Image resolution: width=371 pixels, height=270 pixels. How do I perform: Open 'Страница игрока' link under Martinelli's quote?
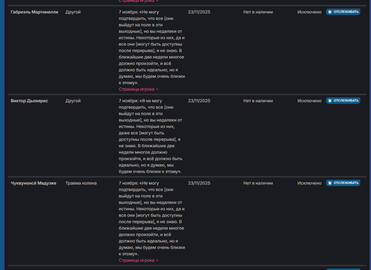click(137, 89)
